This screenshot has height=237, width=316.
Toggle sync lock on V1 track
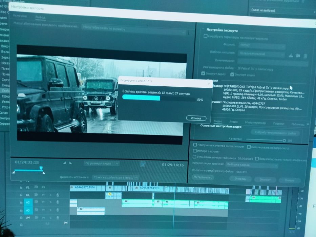pyautogui.click(x=36, y=187)
